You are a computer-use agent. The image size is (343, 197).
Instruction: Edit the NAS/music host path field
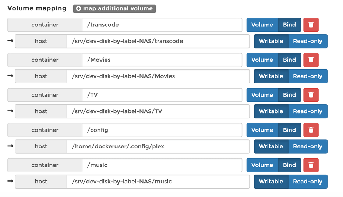click(x=158, y=182)
